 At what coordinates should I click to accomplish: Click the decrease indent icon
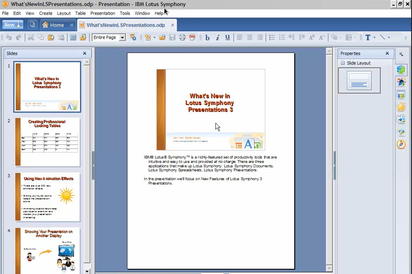tap(301, 37)
